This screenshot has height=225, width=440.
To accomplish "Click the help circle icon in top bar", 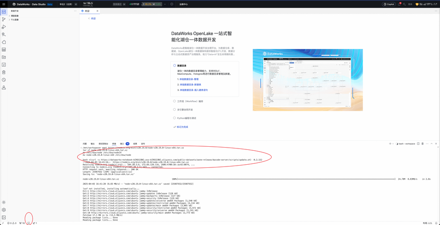I will click(172, 4).
